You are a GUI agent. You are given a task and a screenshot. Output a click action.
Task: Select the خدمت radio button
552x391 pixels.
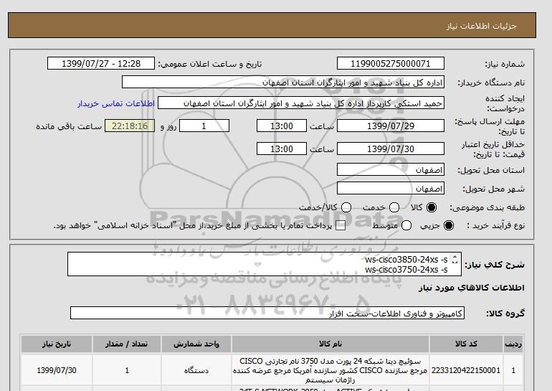click(x=394, y=207)
